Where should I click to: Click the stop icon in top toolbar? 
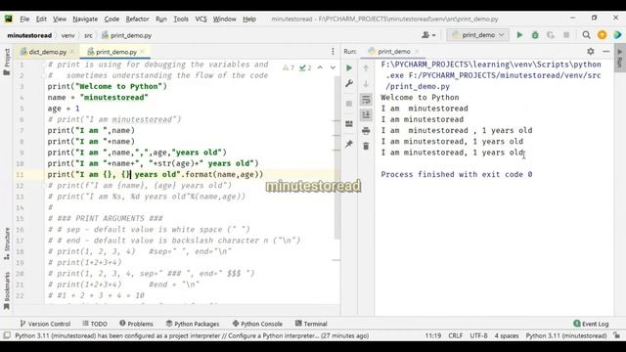[566, 35]
